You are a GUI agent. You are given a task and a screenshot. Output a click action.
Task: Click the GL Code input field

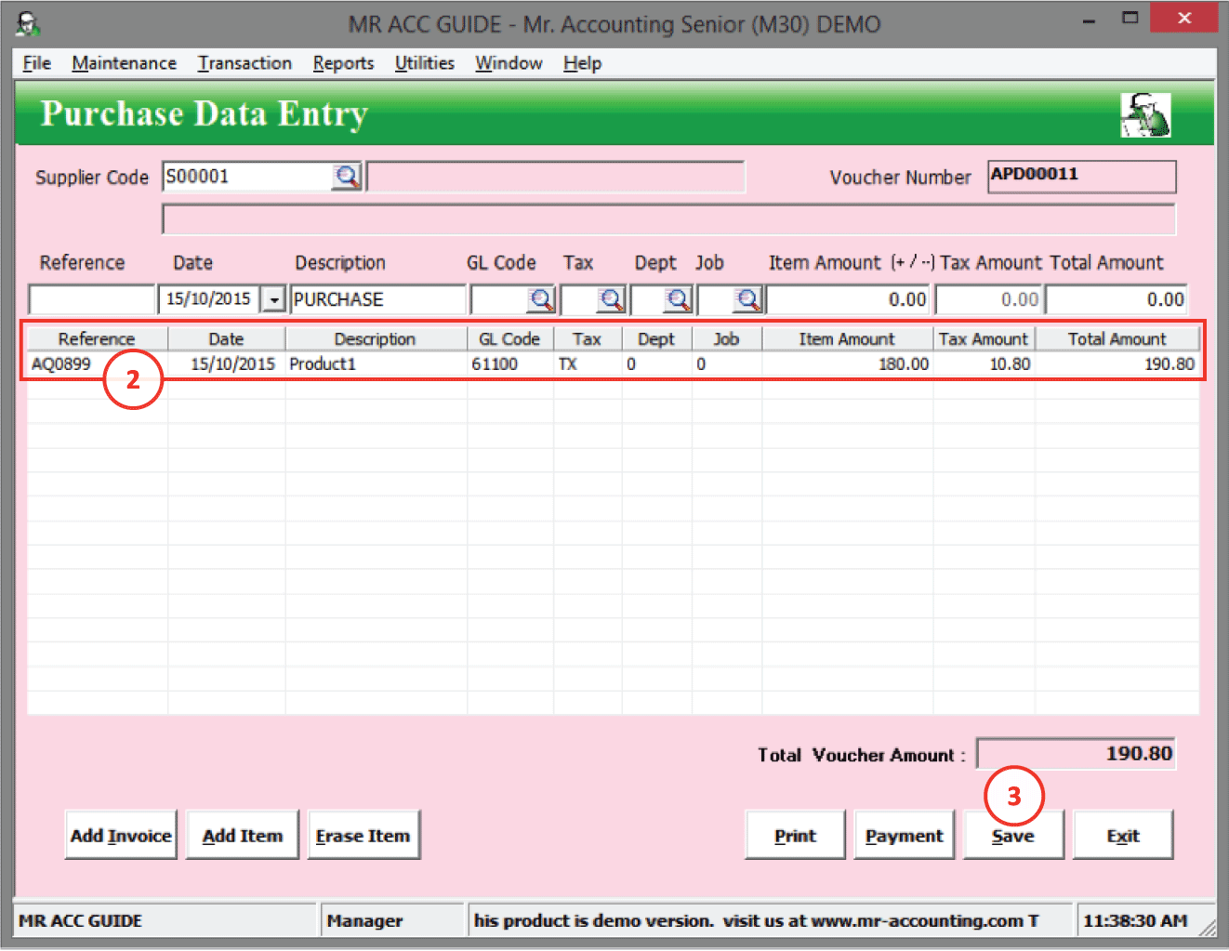click(499, 299)
